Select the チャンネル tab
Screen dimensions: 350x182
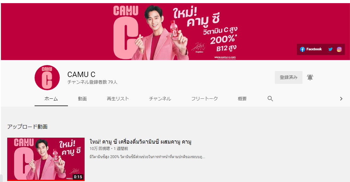[160, 99]
